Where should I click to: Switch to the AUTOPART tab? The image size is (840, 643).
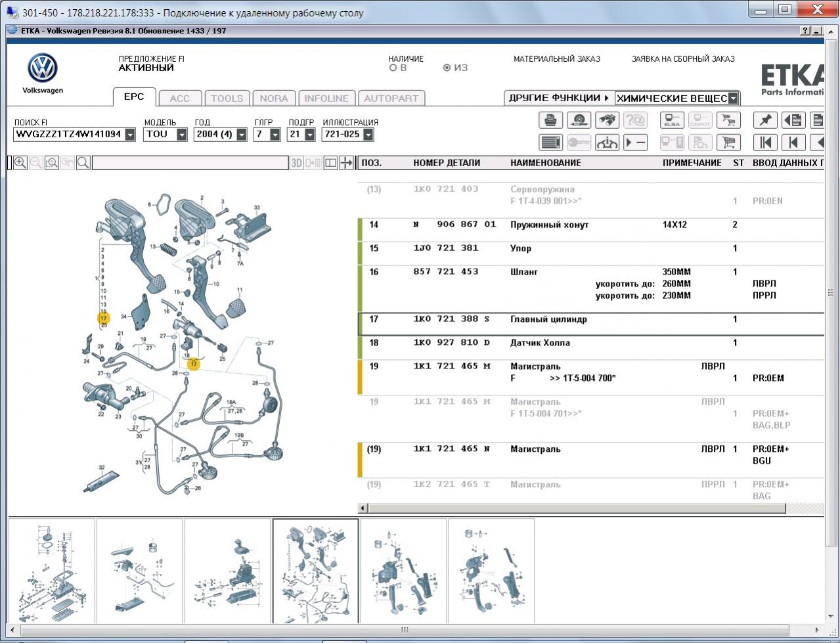coord(391,99)
